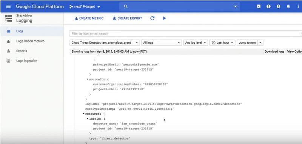Open the next19-target project selector

point(85,6)
